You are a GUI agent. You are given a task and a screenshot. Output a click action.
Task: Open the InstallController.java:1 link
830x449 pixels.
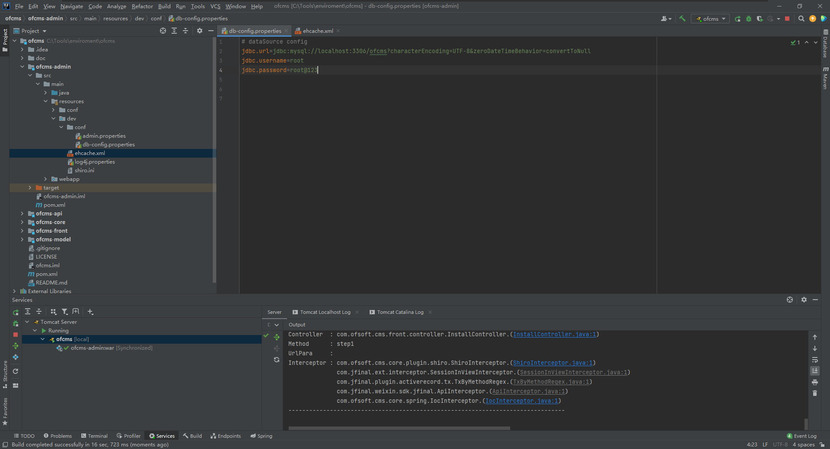[x=554, y=334]
